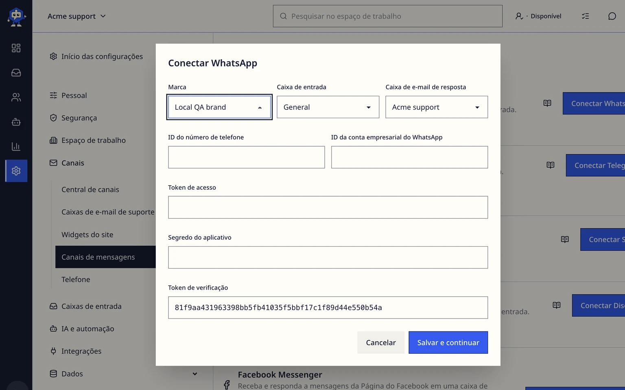Viewport: 625px width, 390px height.
Task: Open Central de canais
Action: 90,190
